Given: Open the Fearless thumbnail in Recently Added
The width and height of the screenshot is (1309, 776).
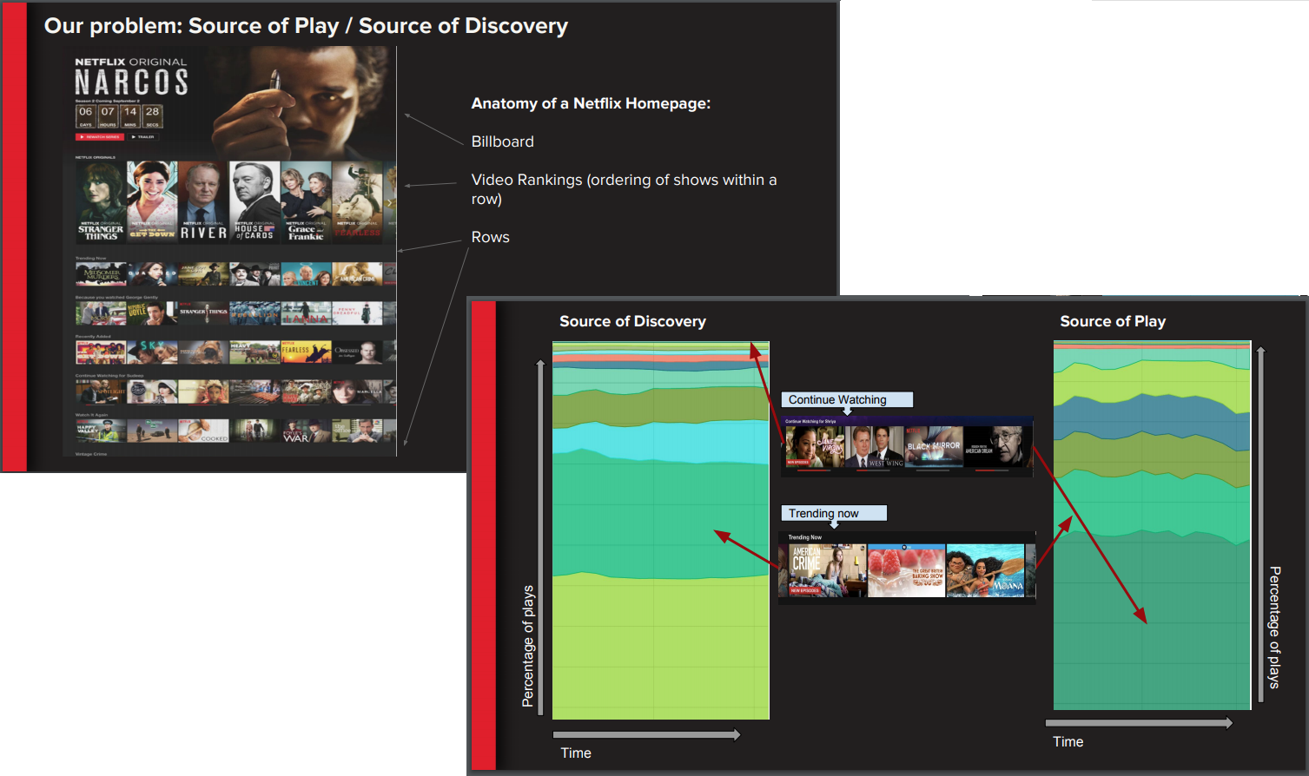Looking at the screenshot, I should (x=306, y=352).
